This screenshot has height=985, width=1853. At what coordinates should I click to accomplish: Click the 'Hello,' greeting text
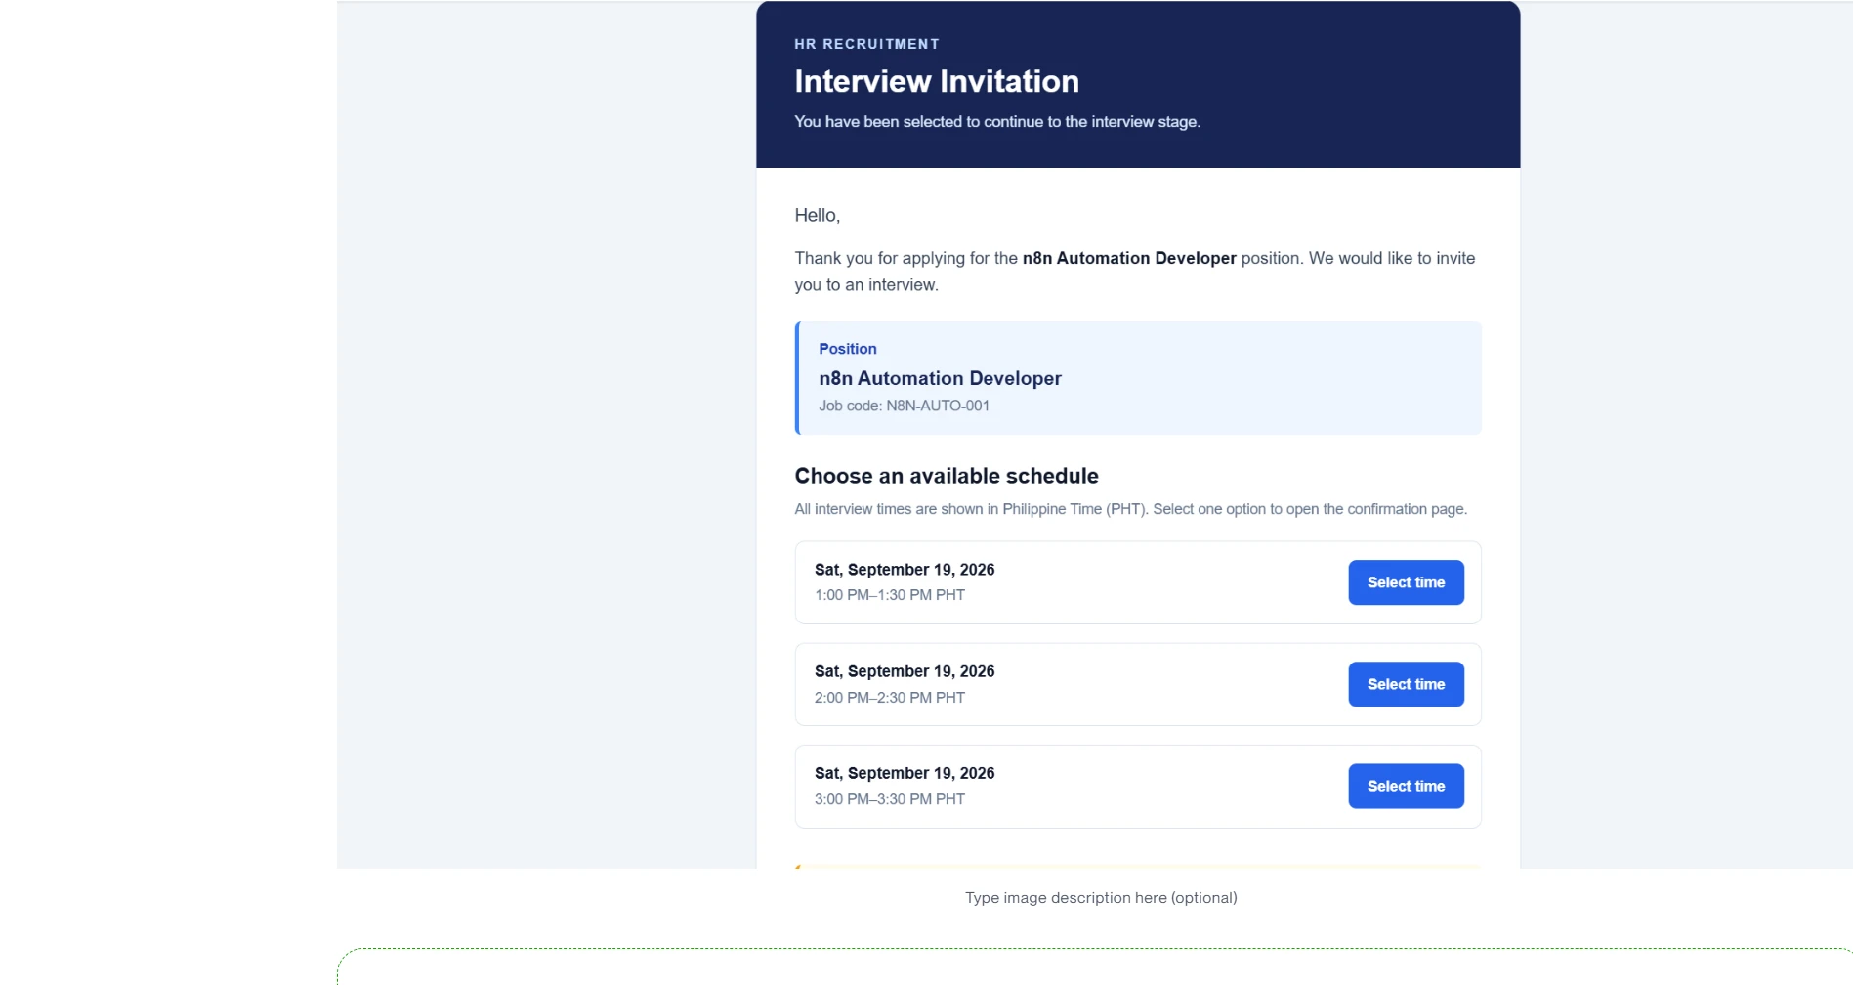[x=817, y=215]
